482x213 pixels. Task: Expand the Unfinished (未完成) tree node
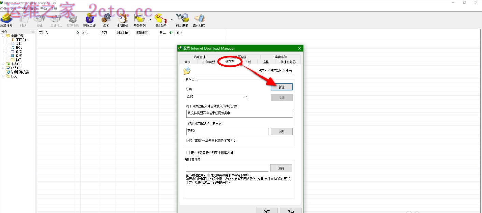(x=3, y=64)
